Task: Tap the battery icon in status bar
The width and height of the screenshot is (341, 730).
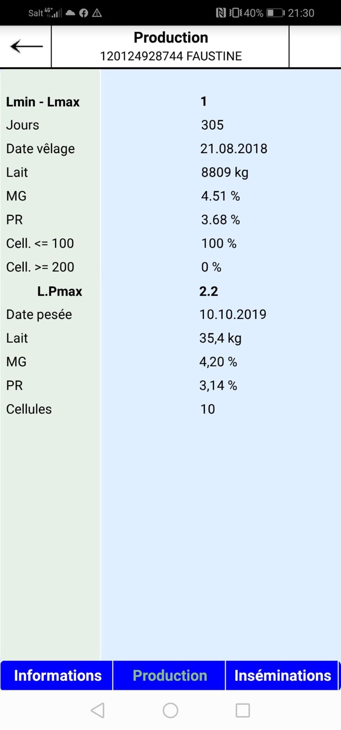Action: 275,13
